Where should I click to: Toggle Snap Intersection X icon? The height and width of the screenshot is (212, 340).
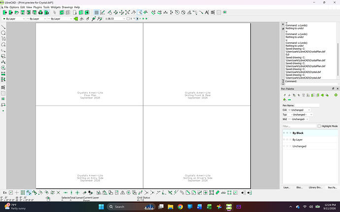point(58,192)
